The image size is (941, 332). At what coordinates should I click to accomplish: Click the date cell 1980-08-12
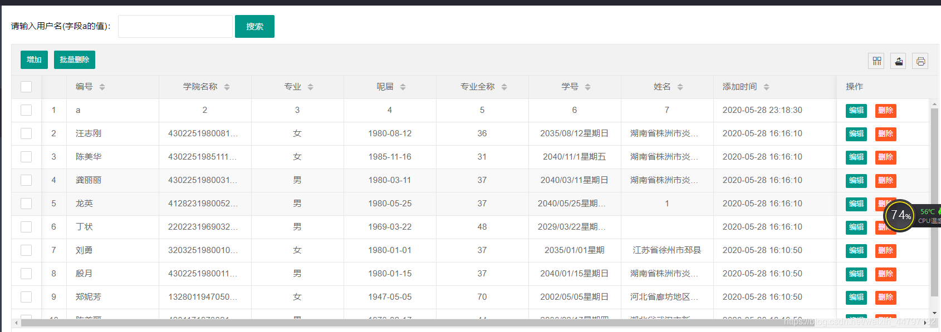tap(390, 133)
